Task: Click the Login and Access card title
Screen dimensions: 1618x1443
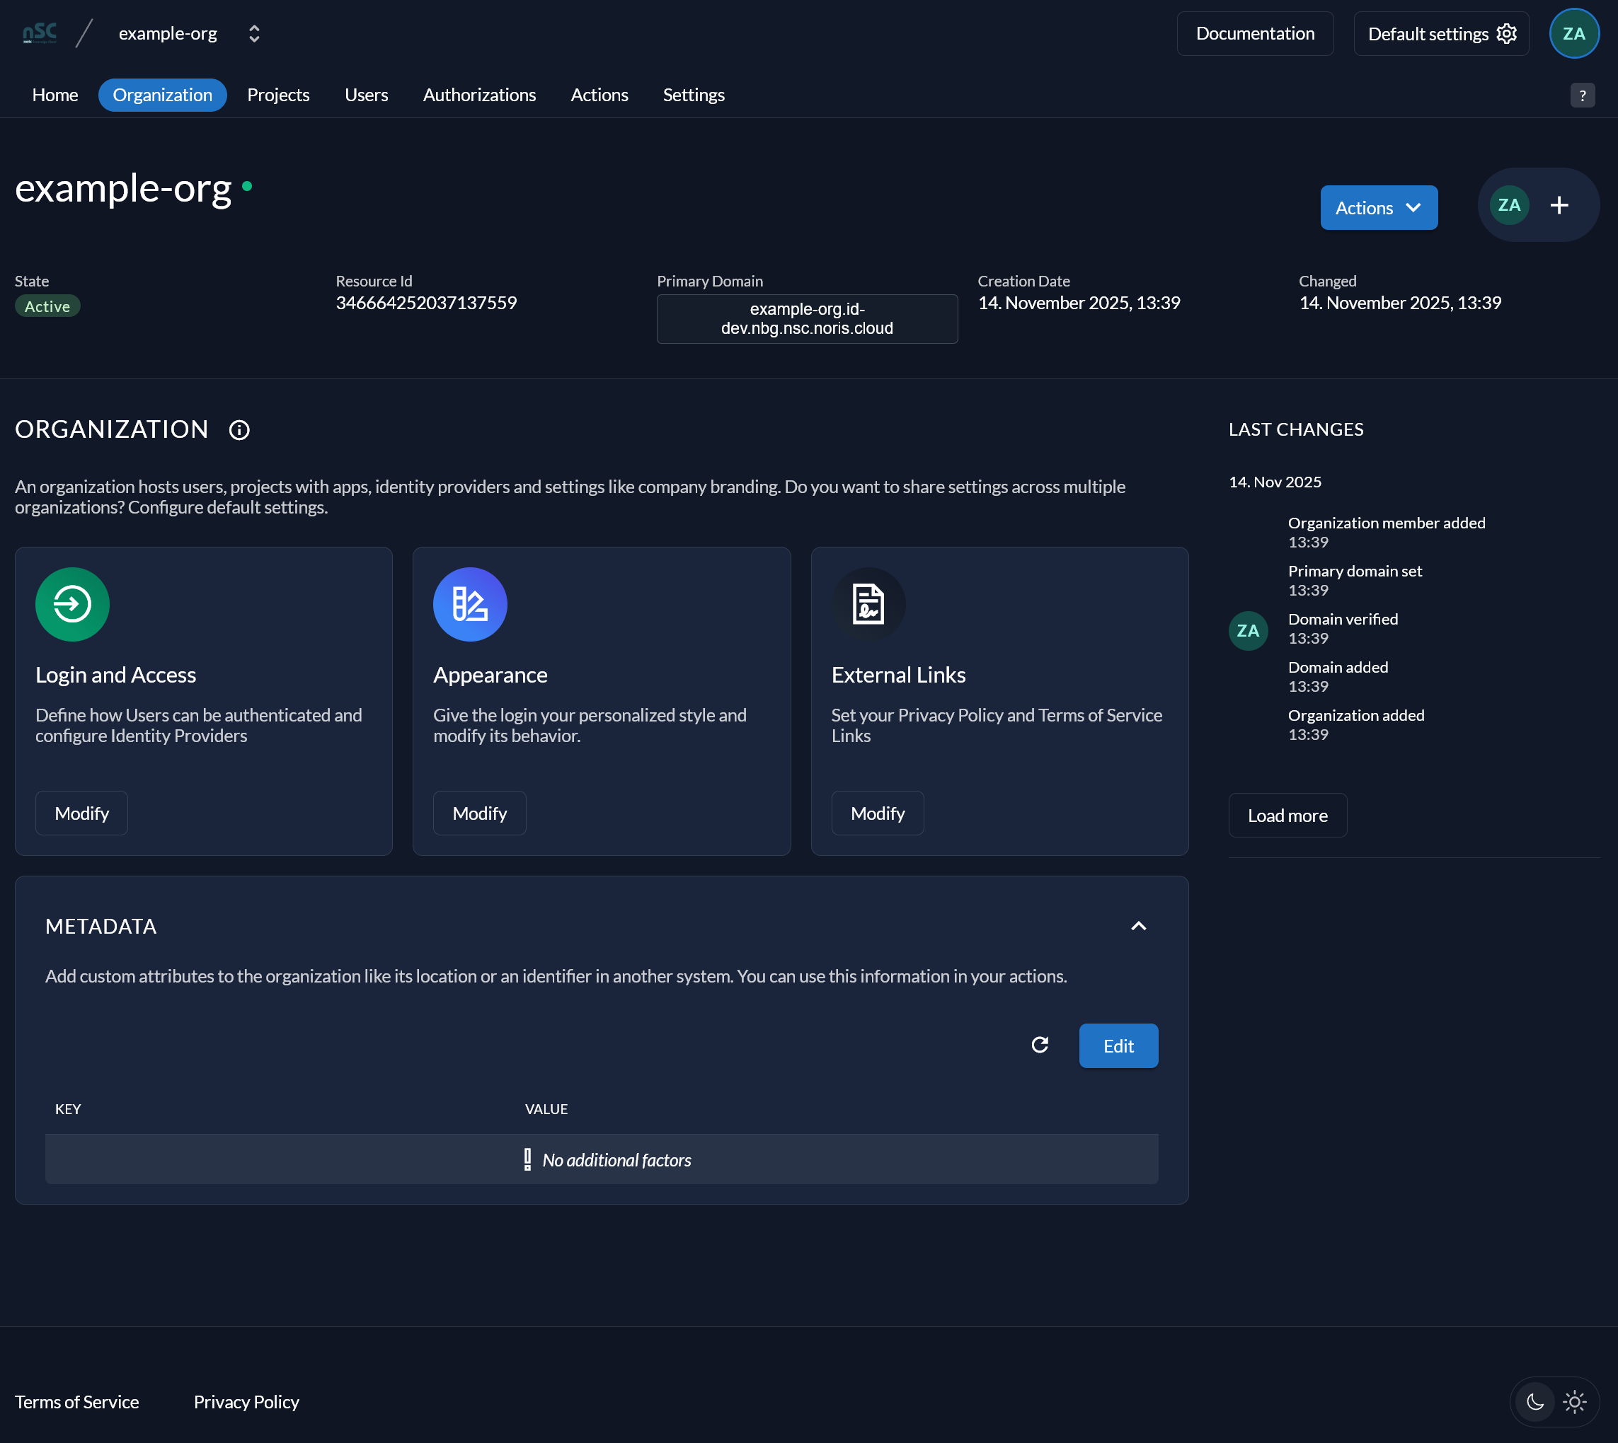Action: pos(116,675)
